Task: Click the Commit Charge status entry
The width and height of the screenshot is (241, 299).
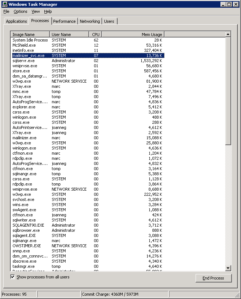Action: 125,294
